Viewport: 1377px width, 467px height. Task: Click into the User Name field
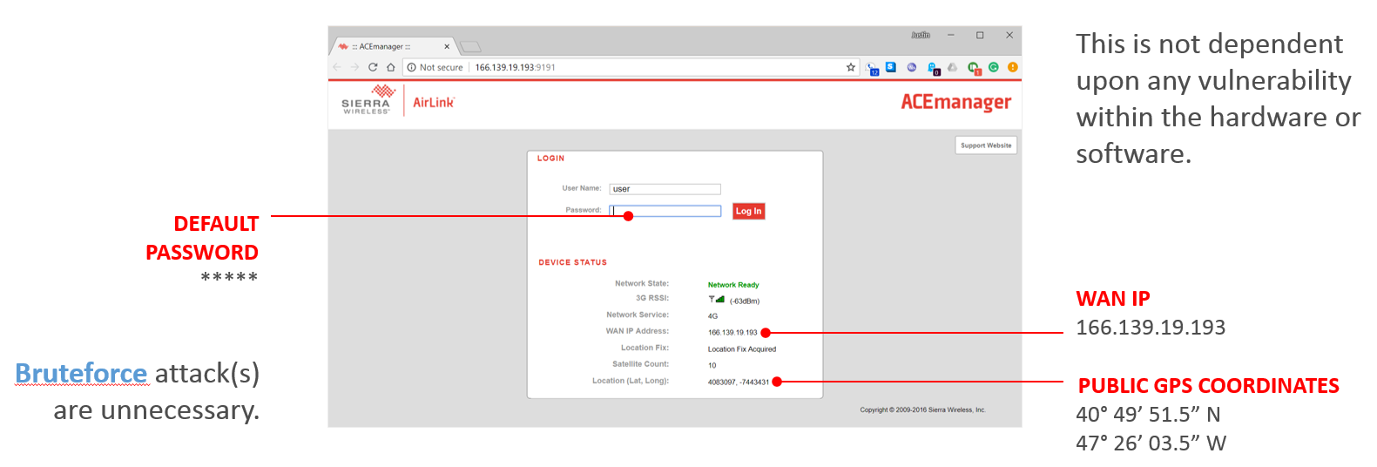click(x=665, y=189)
